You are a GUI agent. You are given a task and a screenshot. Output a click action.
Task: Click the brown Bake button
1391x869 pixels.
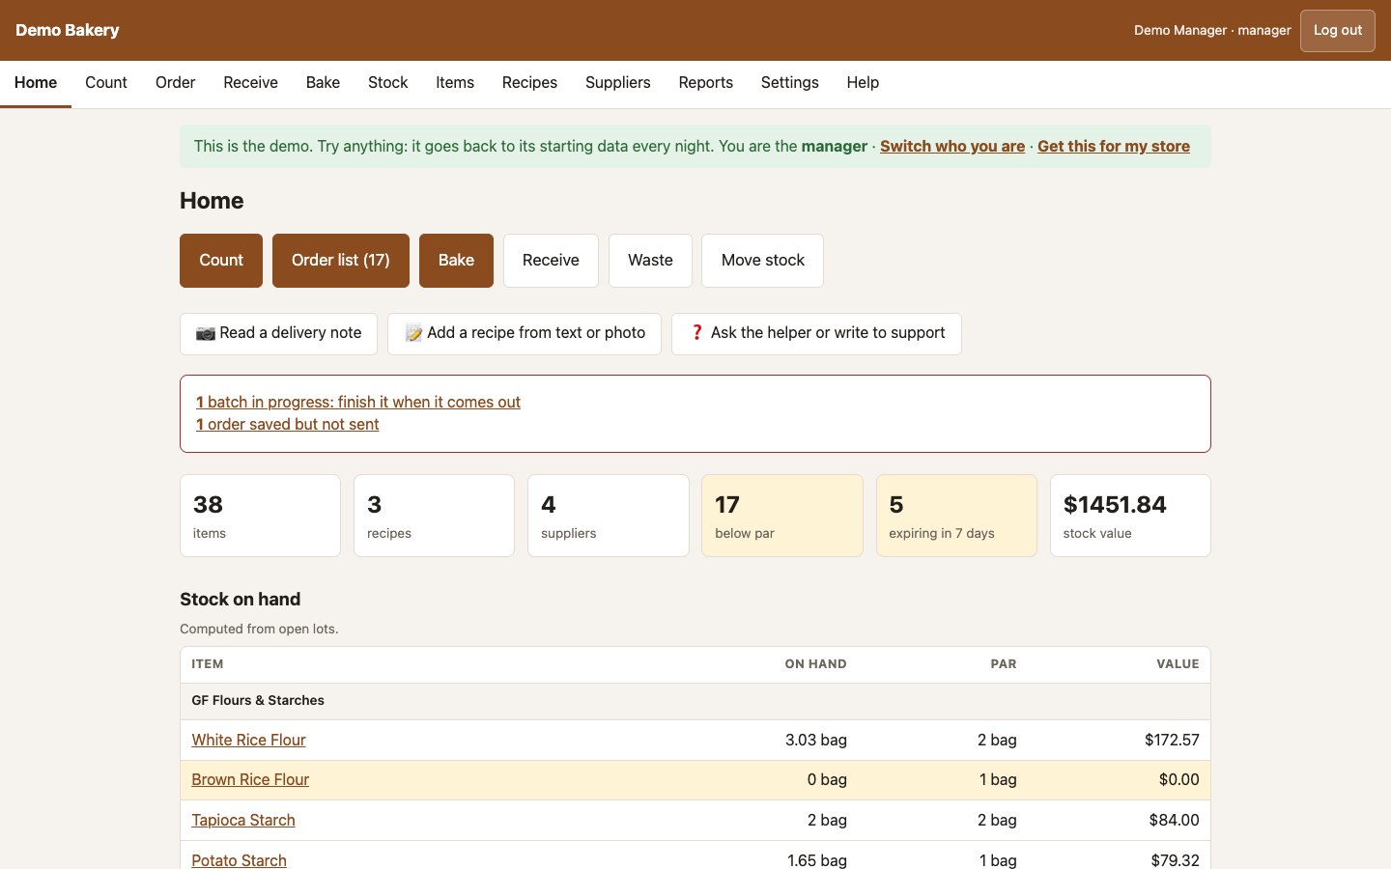[x=456, y=261]
